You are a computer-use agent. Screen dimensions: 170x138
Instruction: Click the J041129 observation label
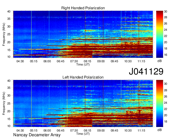[146, 71]
